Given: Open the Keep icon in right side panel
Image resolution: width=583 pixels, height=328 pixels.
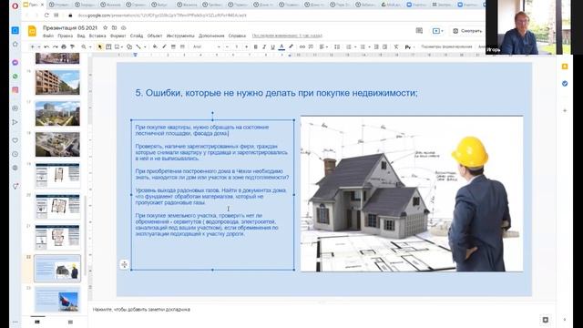Looking at the screenshot, I should [565, 67].
